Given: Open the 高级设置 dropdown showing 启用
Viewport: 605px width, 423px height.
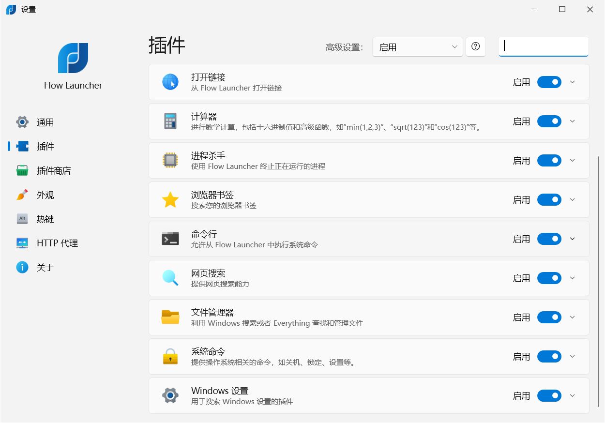Looking at the screenshot, I should (418, 47).
